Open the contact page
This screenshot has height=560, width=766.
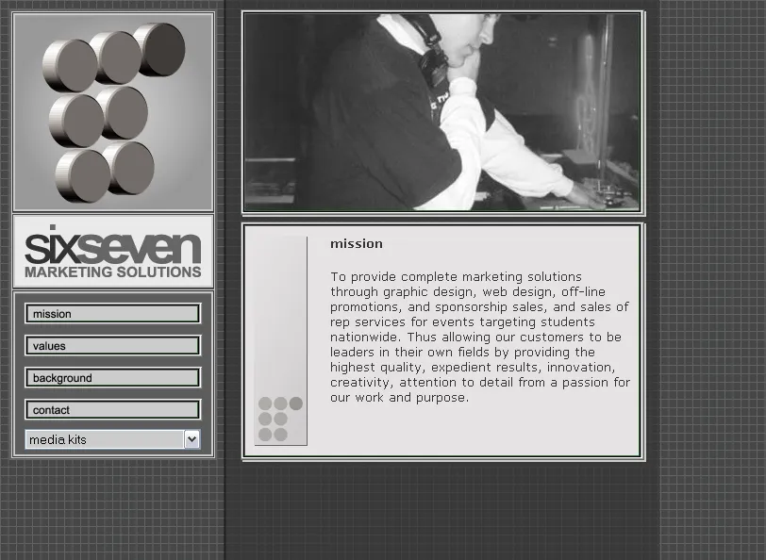(113, 409)
